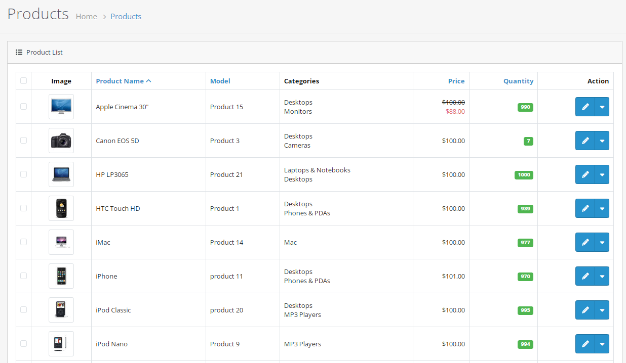The width and height of the screenshot is (626, 363).
Task: Sort the table by Quantity
Action: (x=518, y=81)
